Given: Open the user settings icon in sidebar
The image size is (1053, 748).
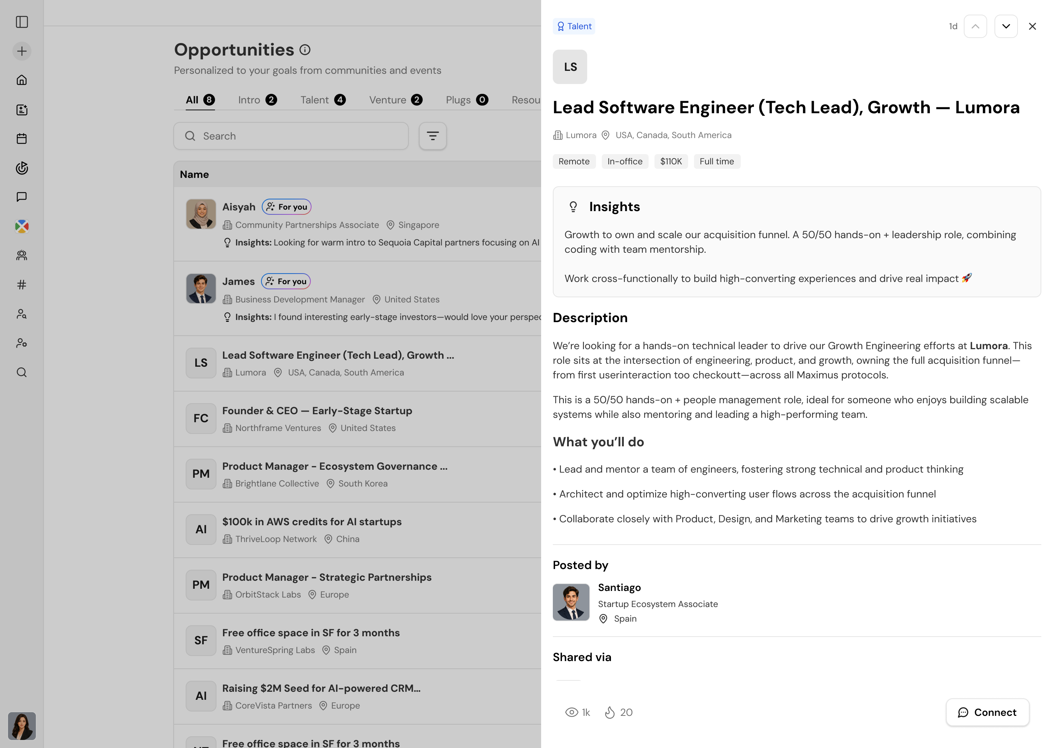Looking at the screenshot, I should pos(22,343).
